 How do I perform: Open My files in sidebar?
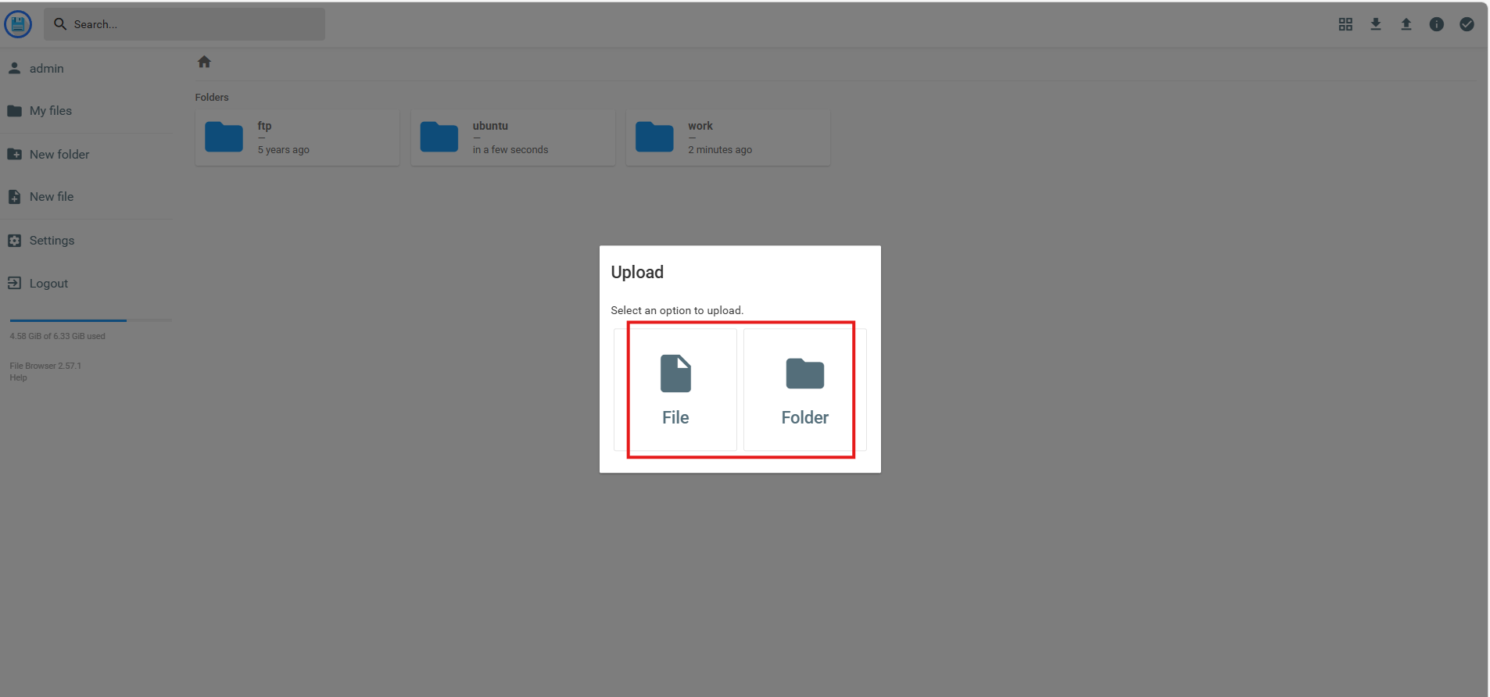51,111
